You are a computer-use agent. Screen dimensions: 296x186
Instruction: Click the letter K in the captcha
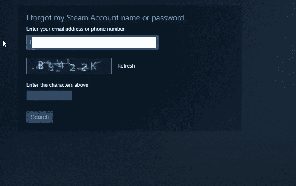[94, 66]
